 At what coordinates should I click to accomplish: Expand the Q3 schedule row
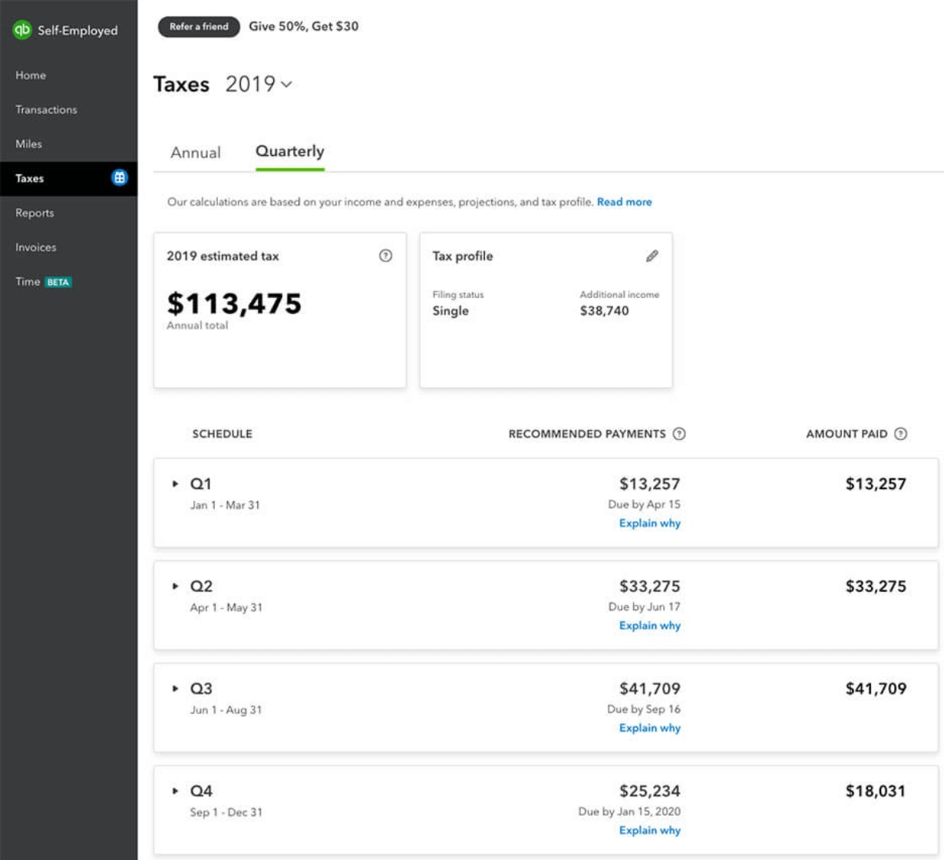coord(177,689)
